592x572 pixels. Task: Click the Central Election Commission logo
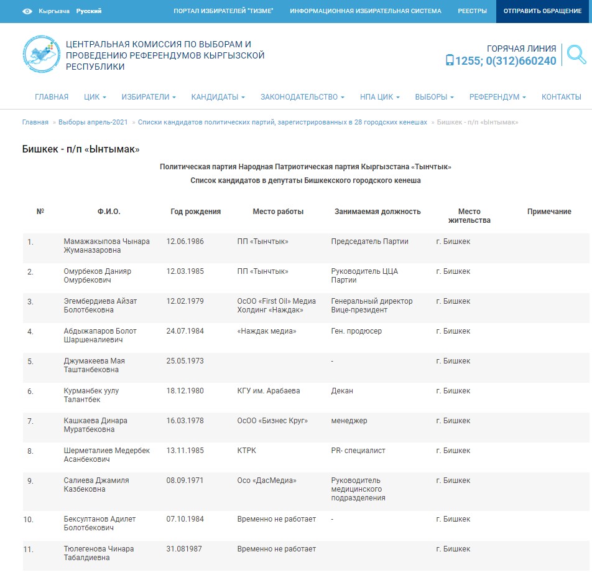click(x=42, y=55)
